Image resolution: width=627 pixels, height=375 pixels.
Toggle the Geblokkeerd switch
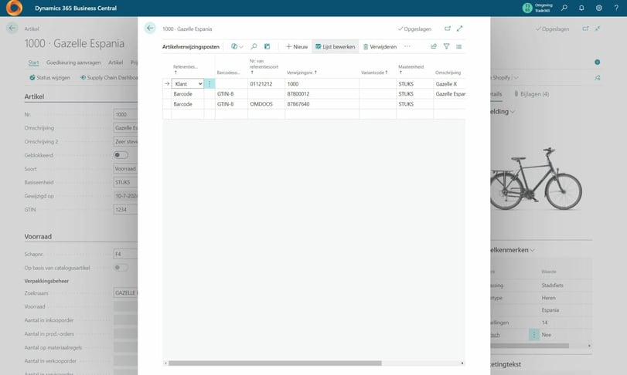[x=121, y=155]
